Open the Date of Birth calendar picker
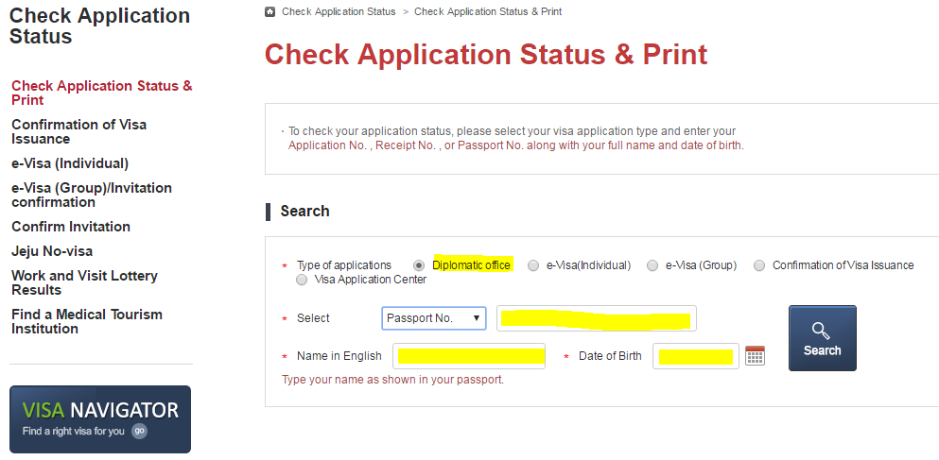 [755, 356]
